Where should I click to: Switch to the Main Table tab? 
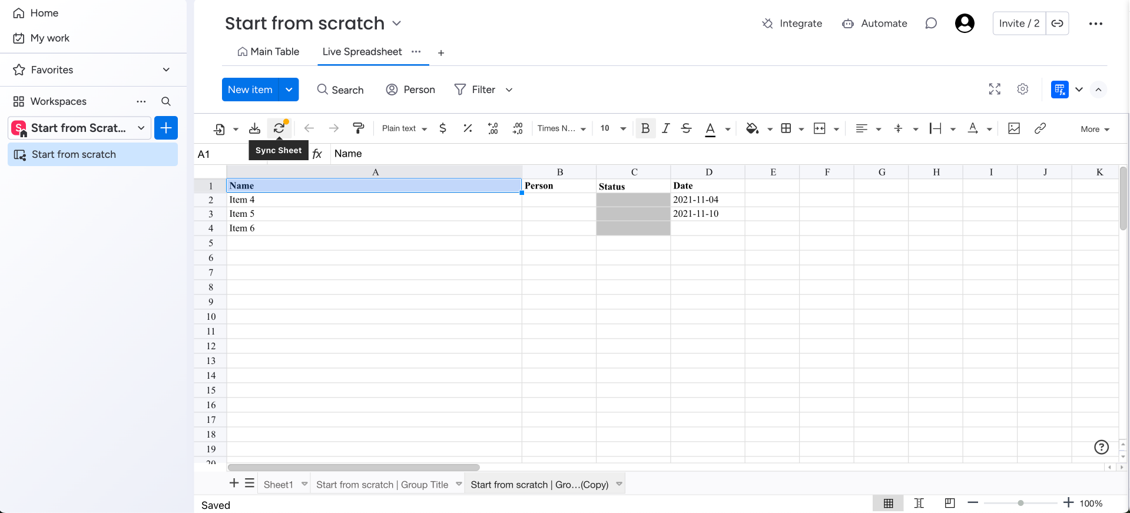click(269, 52)
